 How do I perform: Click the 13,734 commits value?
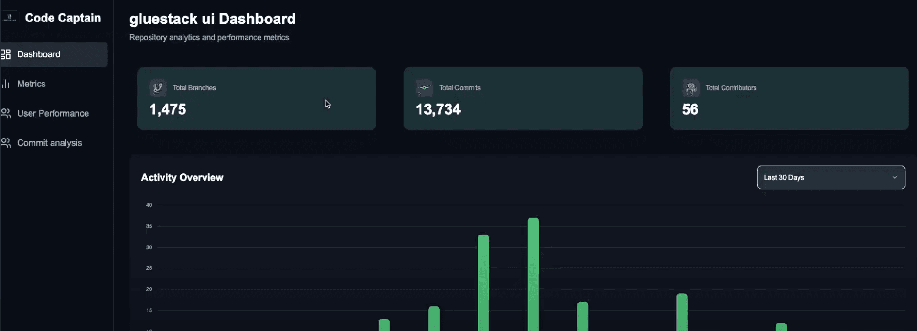[438, 109]
